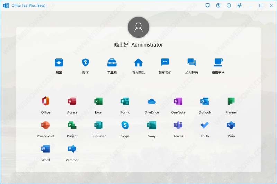
Task: Launch the Access app icon
Action: 72,101
